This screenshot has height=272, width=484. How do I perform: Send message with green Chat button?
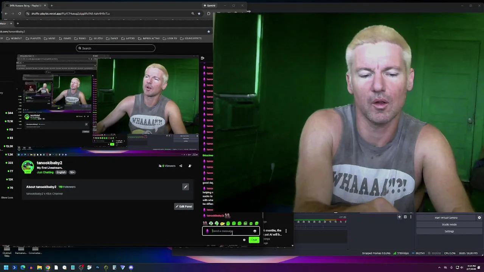(254, 240)
